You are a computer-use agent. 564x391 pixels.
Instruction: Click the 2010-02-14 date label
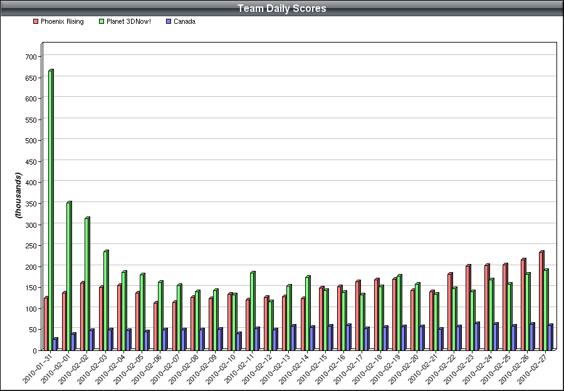click(x=295, y=368)
